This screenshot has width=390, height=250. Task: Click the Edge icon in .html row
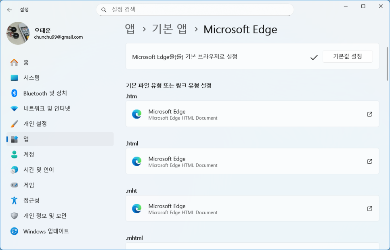click(x=137, y=161)
